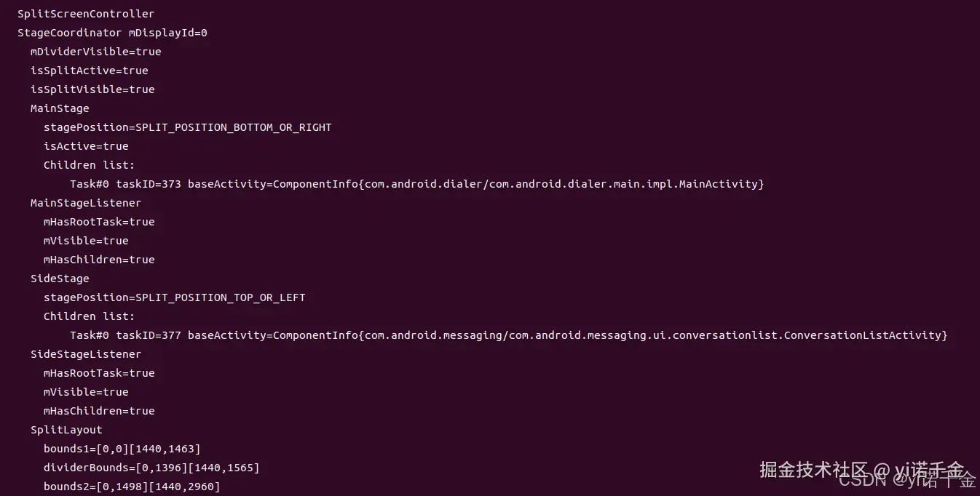
Task: Click the SplitScreenController heading line
Action: click(86, 14)
